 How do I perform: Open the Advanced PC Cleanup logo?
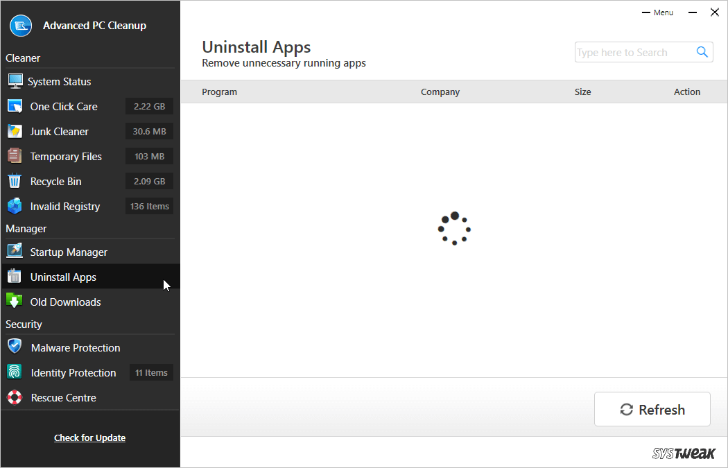pos(20,26)
